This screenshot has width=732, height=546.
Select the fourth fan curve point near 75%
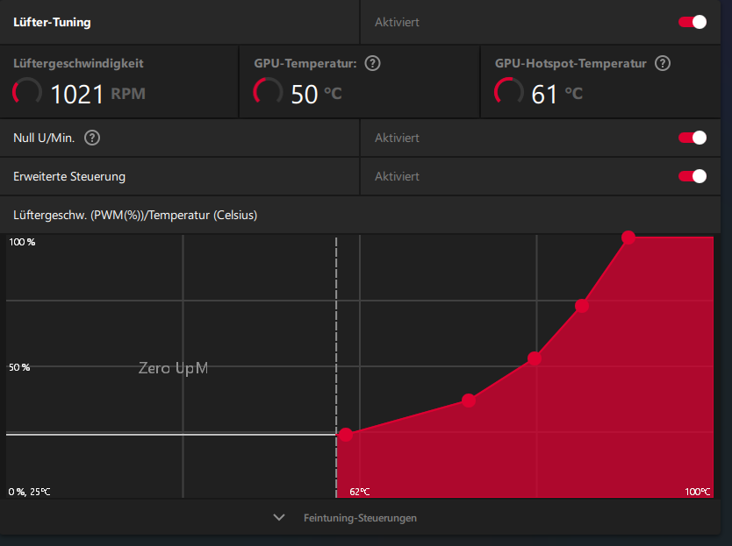(x=582, y=306)
